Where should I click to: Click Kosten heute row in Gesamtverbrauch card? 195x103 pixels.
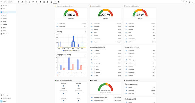[x=71, y=26]
